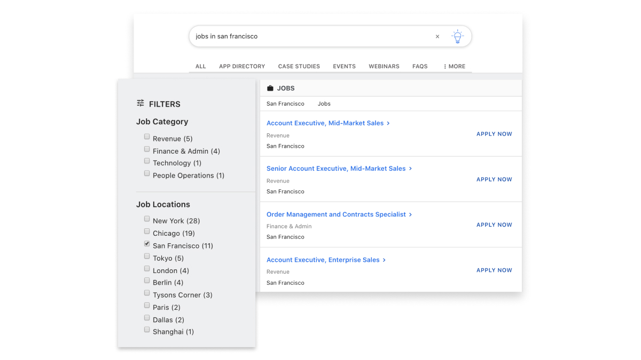Clear the search query with the X icon
Viewport: 641px width, 360px height.
437,37
